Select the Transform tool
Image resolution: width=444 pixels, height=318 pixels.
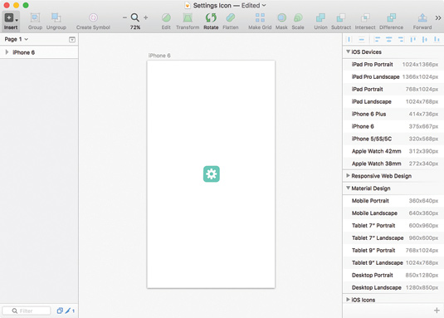[x=188, y=18]
